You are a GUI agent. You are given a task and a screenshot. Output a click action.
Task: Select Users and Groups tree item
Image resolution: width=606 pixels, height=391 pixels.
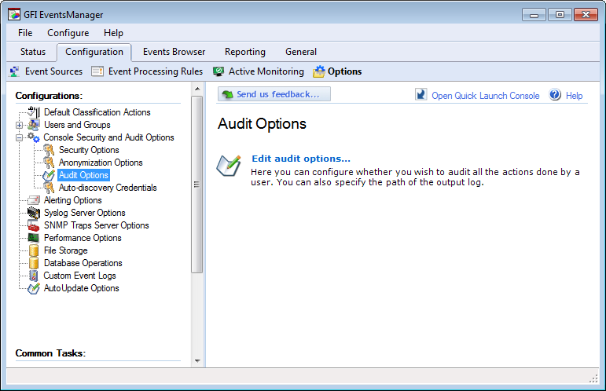coord(77,125)
